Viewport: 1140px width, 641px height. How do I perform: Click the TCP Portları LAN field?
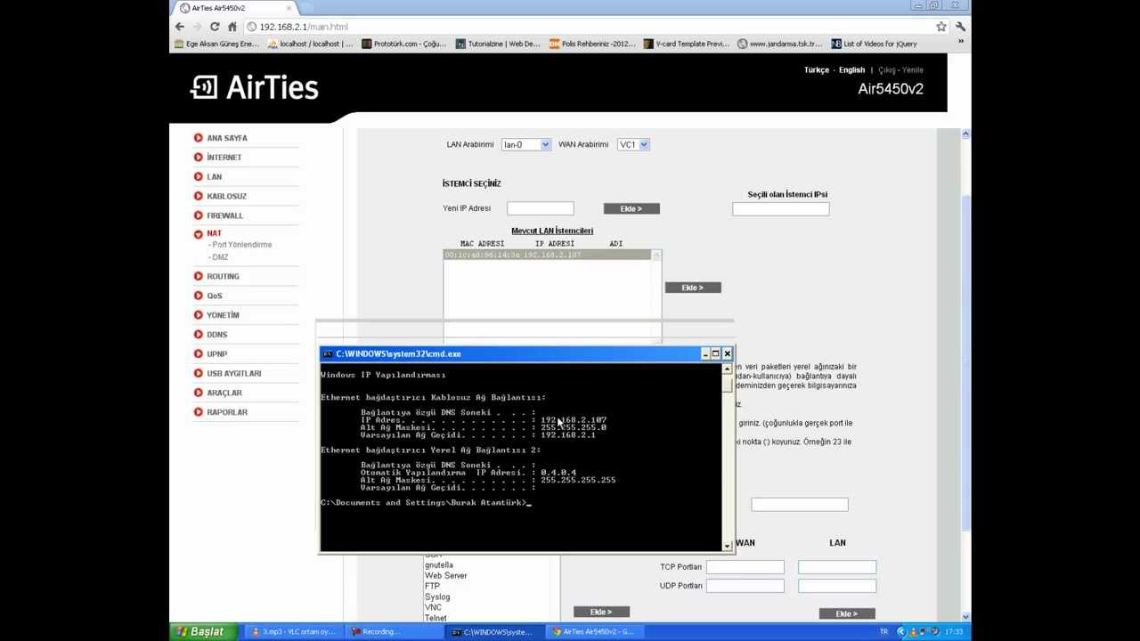tap(837, 567)
